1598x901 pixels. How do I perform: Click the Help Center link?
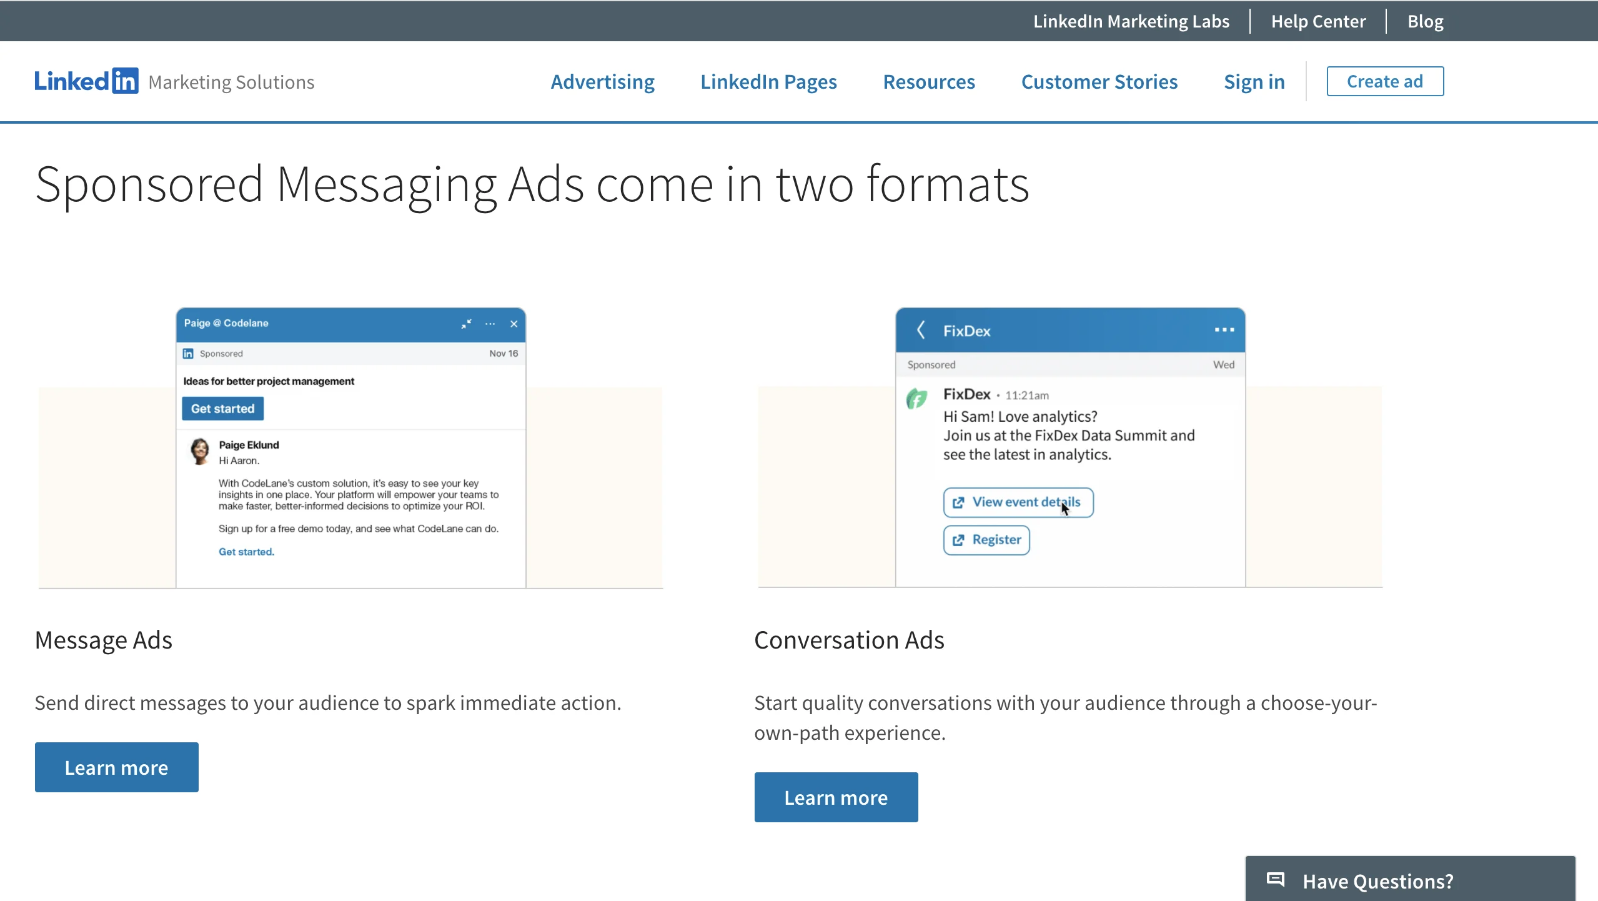pos(1318,21)
